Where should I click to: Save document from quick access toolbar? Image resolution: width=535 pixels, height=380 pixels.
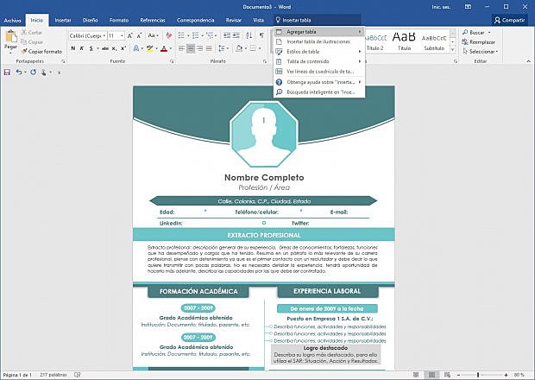[7, 72]
